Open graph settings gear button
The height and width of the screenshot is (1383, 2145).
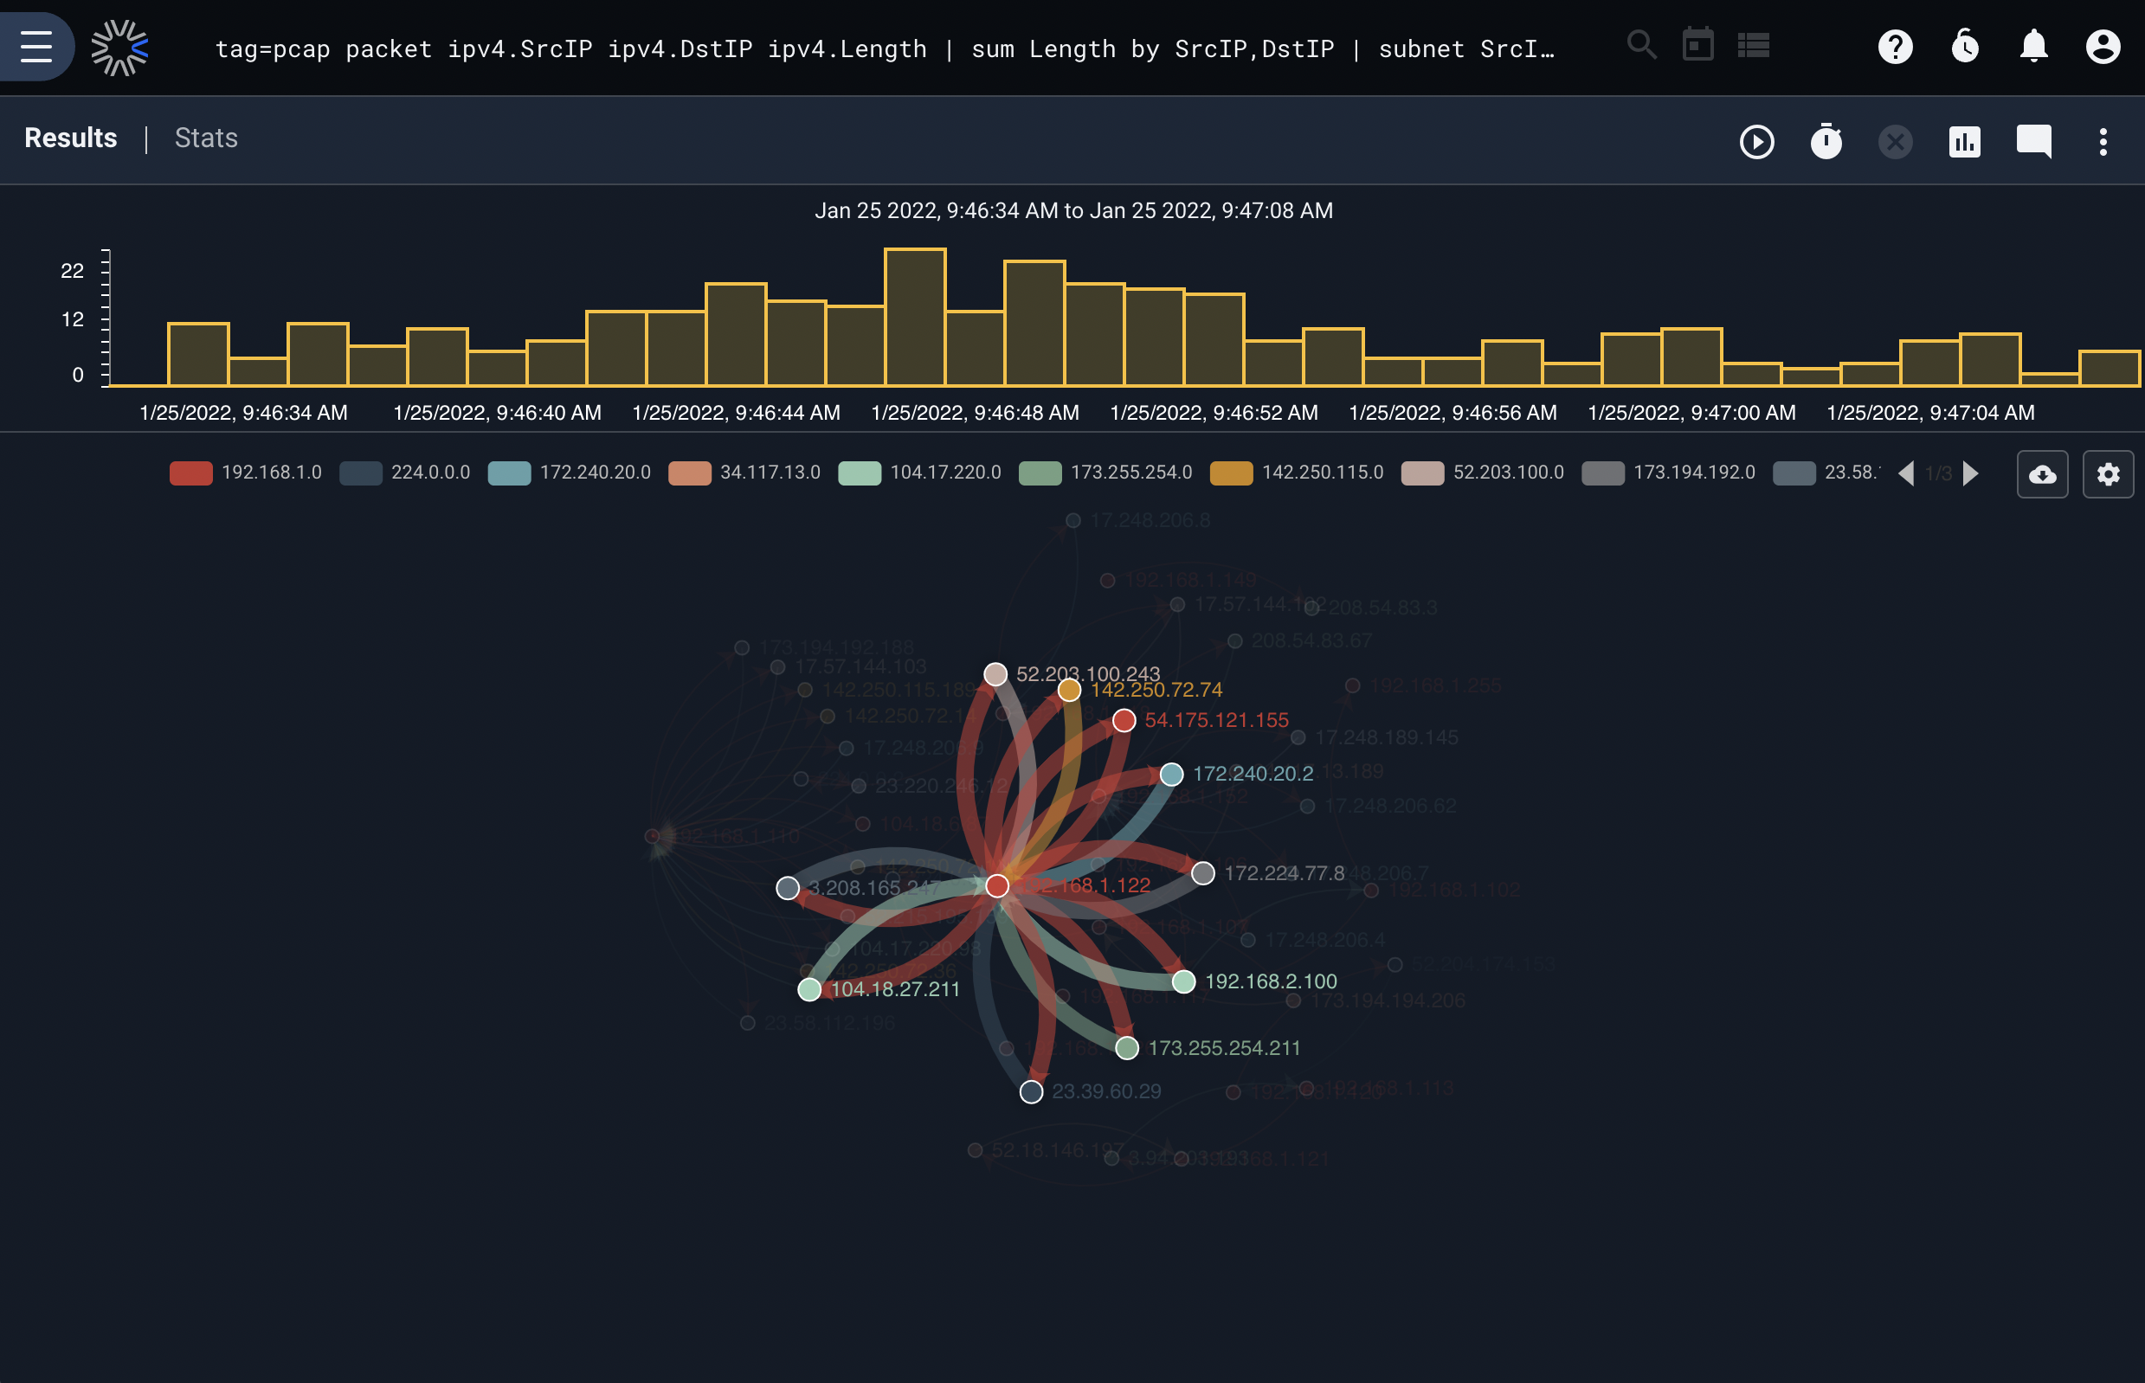(x=2108, y=474)
